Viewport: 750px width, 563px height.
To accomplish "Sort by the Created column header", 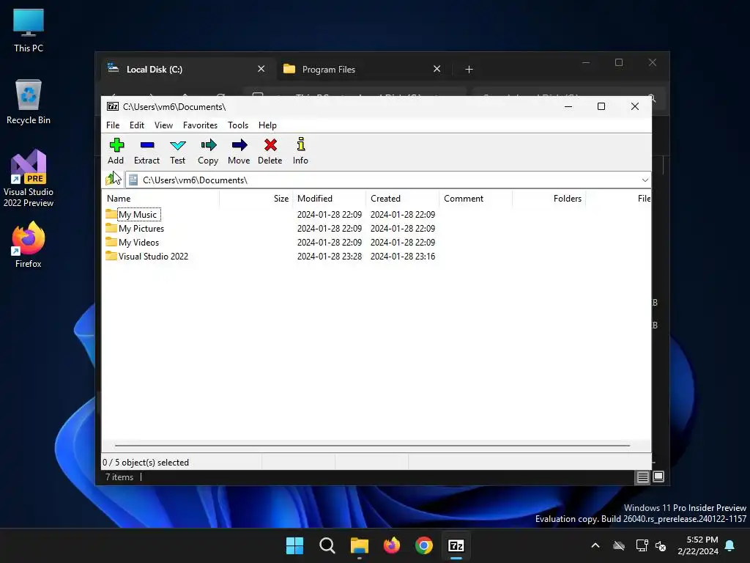I will point(402,198).
